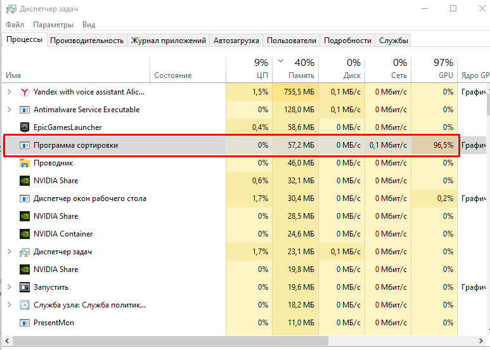This screenshot has height=350, width=490.
Task: Sort by the Состояние column header
Action: 188,69
